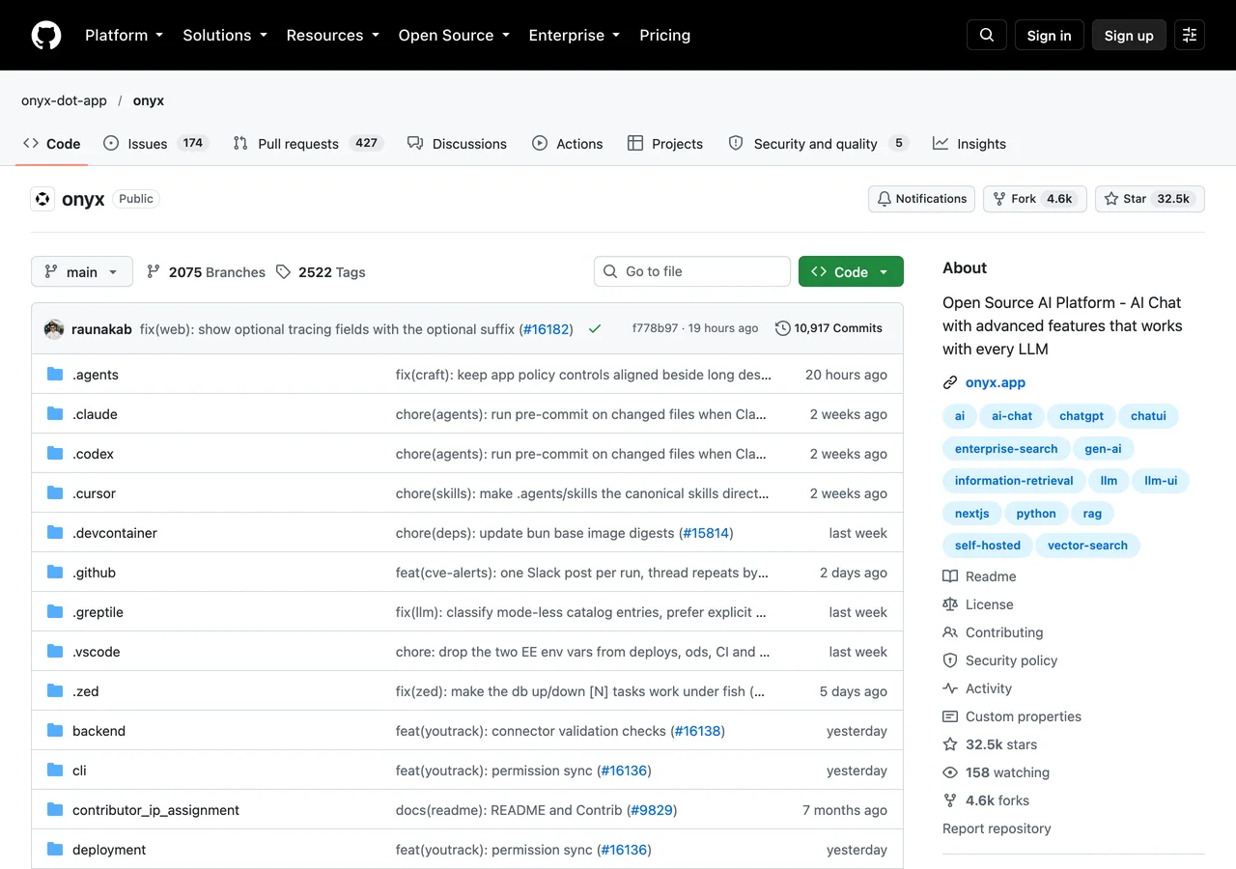This screenshot has height=869, width=1236.
Task: Open the backend folder icon
Action: [55, 731]
